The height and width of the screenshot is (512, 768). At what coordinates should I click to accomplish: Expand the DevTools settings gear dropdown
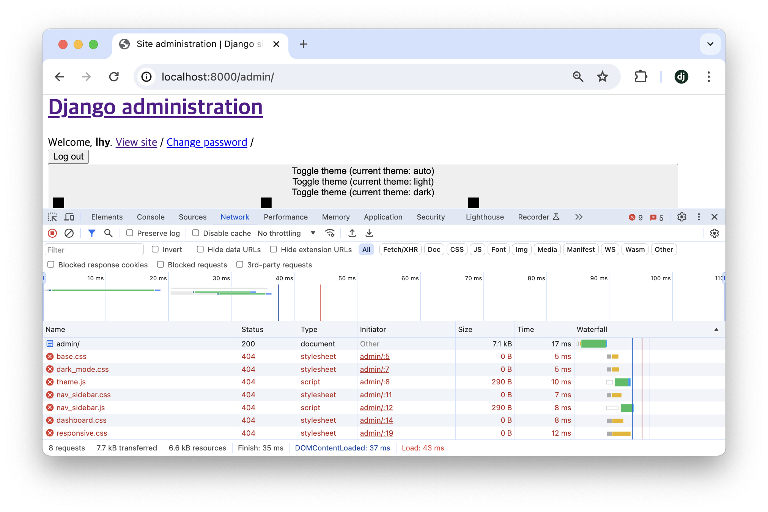(682, 216)
